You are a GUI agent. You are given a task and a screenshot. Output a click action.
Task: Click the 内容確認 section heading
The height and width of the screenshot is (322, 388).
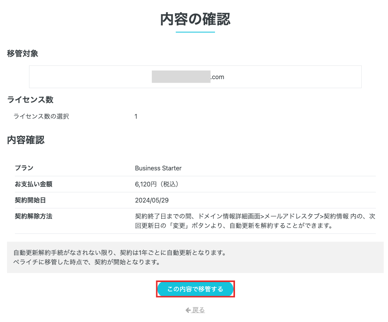tap(26, 140)
